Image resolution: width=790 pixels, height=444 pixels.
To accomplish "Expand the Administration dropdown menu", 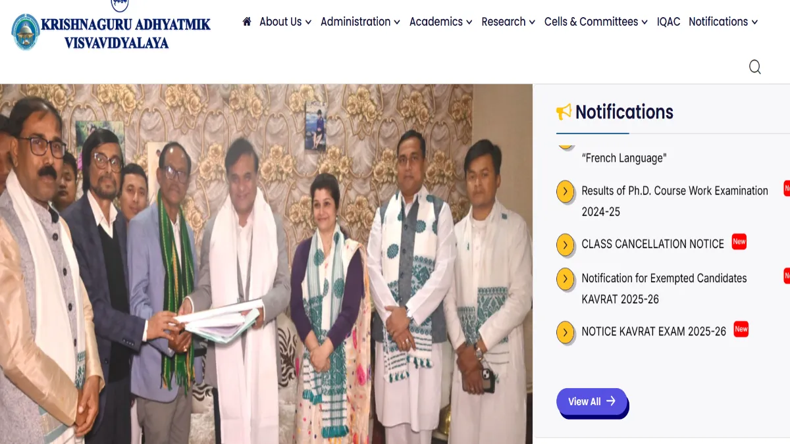I will pyautogui.click(x=360, y=22).
